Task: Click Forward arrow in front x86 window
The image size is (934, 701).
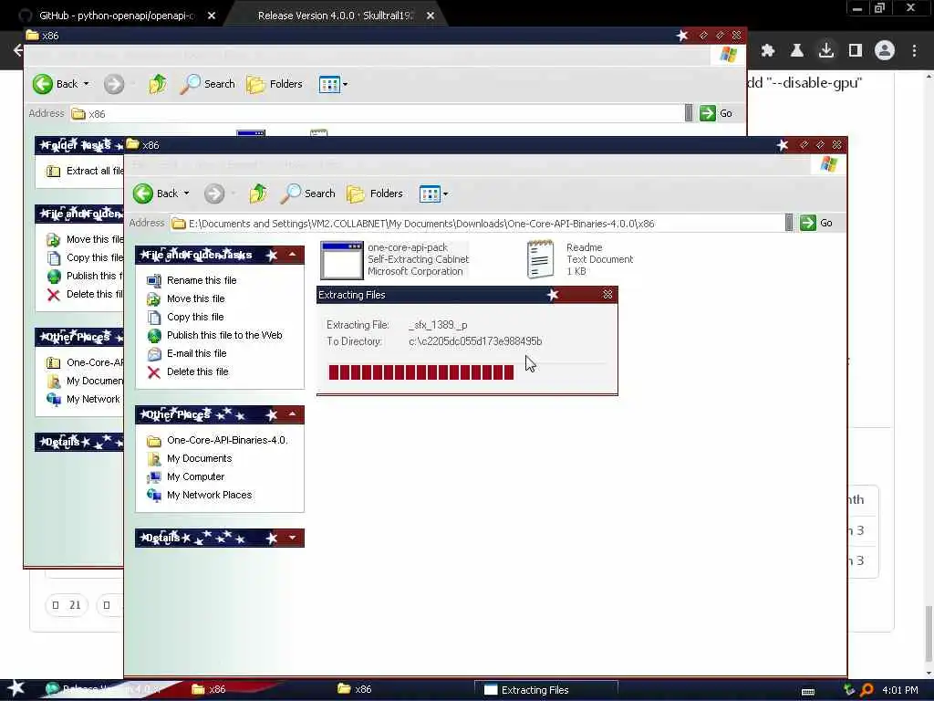Action: 214,194
